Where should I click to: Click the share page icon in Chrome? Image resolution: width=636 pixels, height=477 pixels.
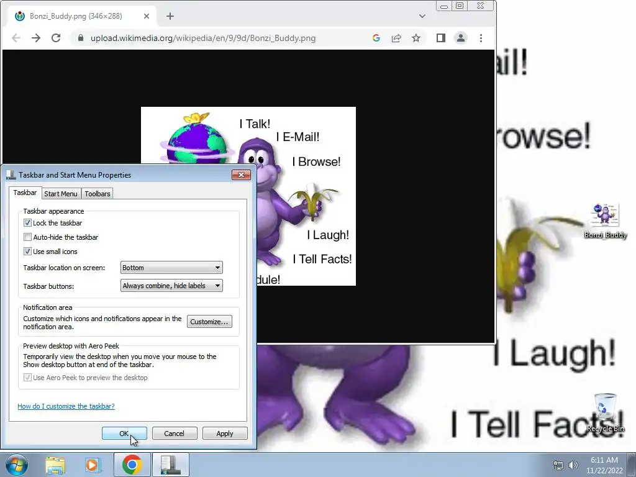click(x=396, y=38)
